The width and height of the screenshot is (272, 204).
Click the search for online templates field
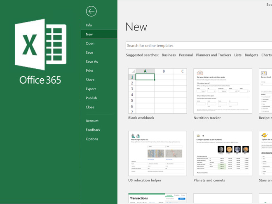(198, 46)
